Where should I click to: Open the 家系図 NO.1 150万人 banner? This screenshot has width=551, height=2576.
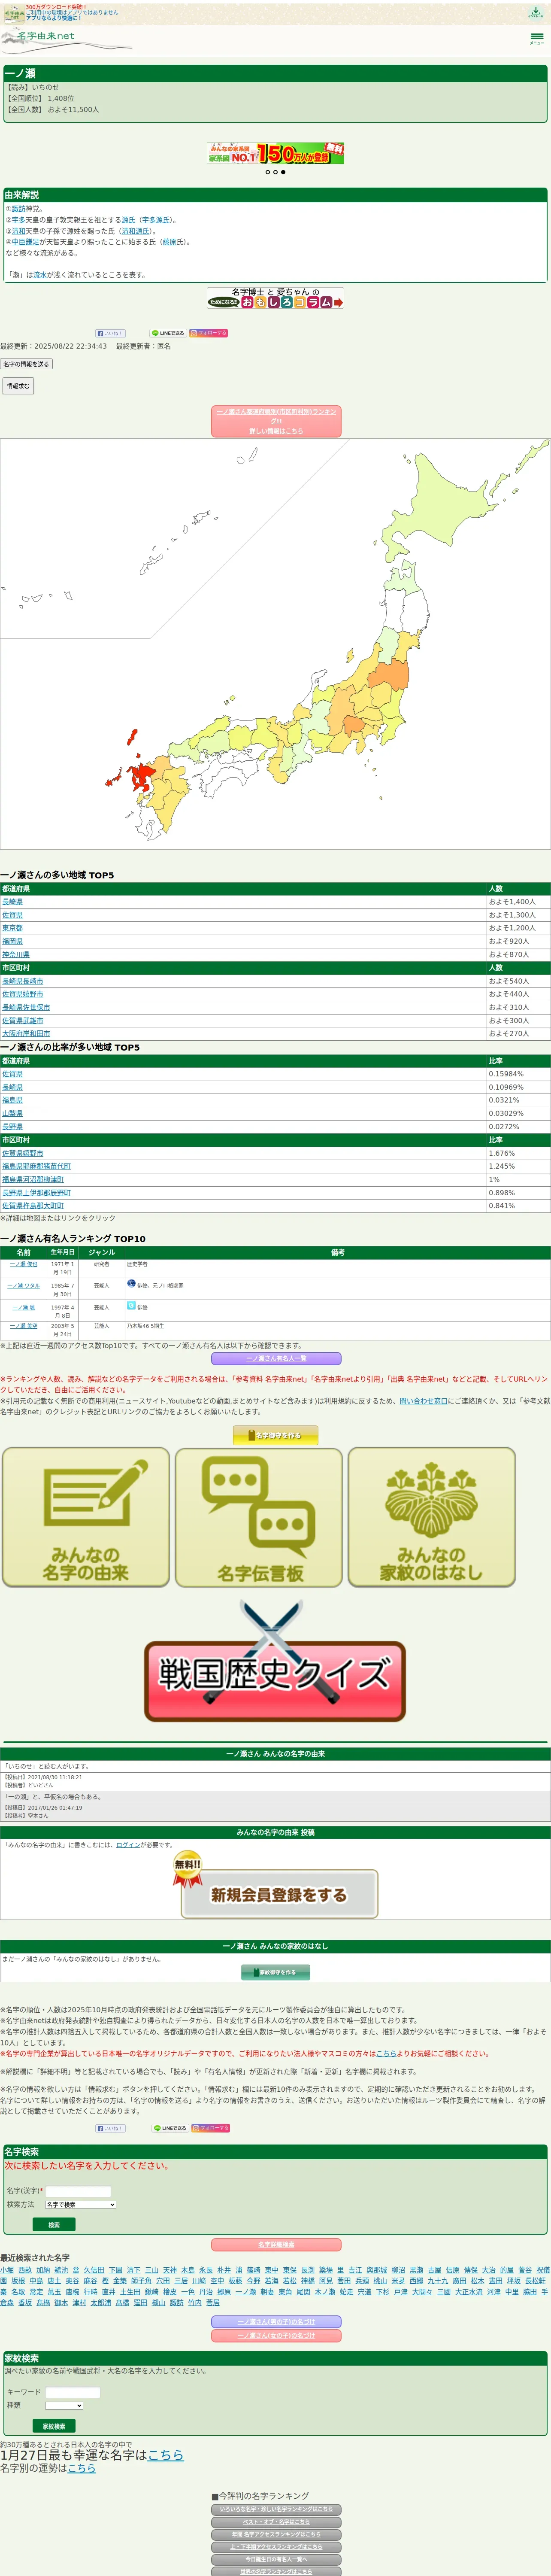tap(275, 153)
